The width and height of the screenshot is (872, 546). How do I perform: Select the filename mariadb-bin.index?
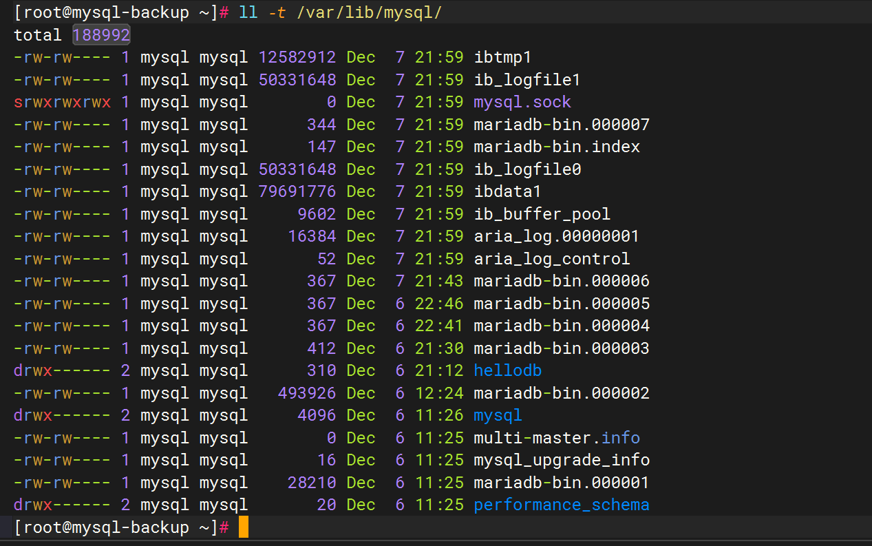(x=557, y=147)
